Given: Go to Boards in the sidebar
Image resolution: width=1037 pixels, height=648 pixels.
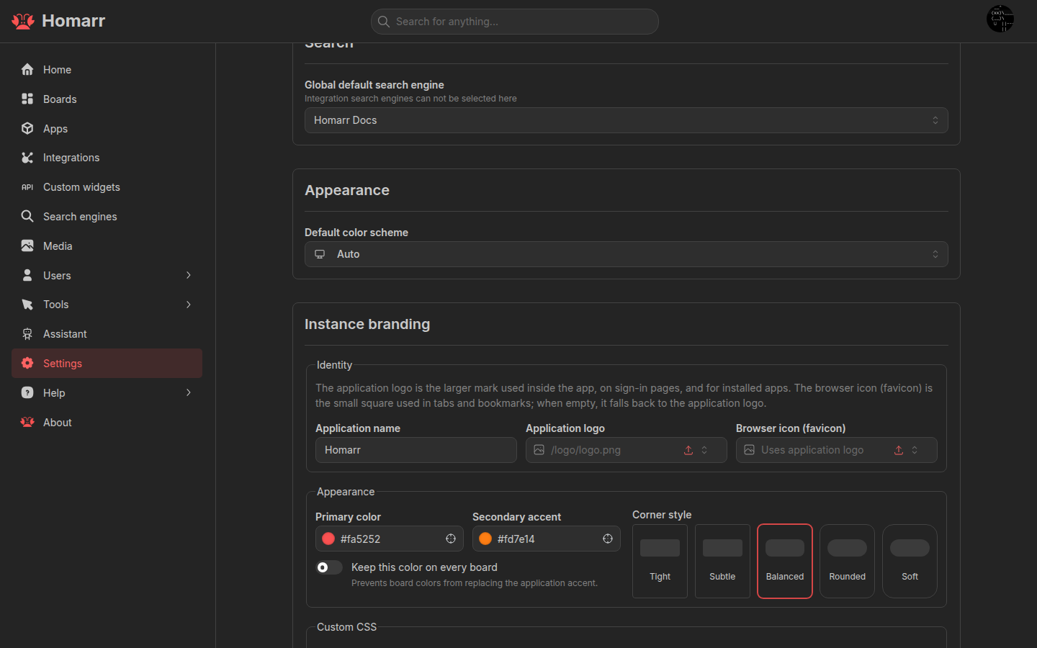Looking at the screenshot, I should (x=107, y=99).
